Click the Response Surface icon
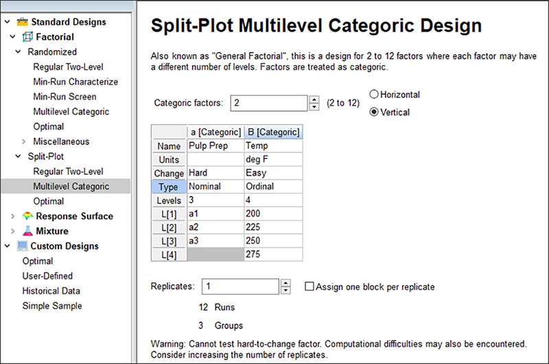 click(27, 217)
